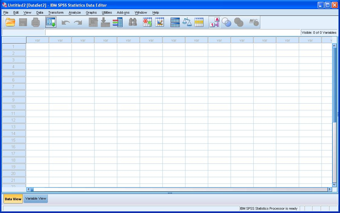The height and width of the screenshot is (213, 340).
Task: Toggle Show All Variables
Action: pyautogui.click(x=239, y=22)
